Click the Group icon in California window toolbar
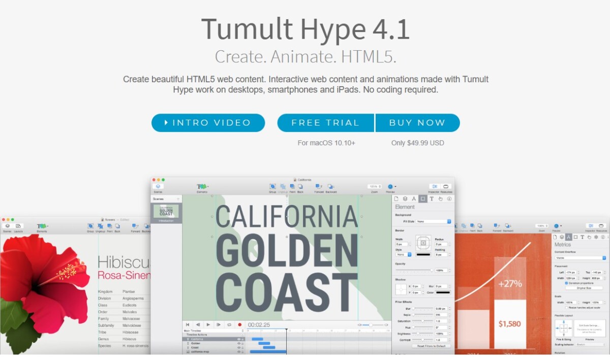Screen dimensions: 610x360 (x=272, y=187)
